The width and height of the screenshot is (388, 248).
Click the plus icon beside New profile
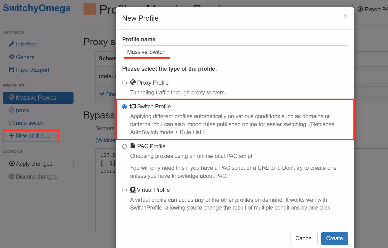pos(11,135)
